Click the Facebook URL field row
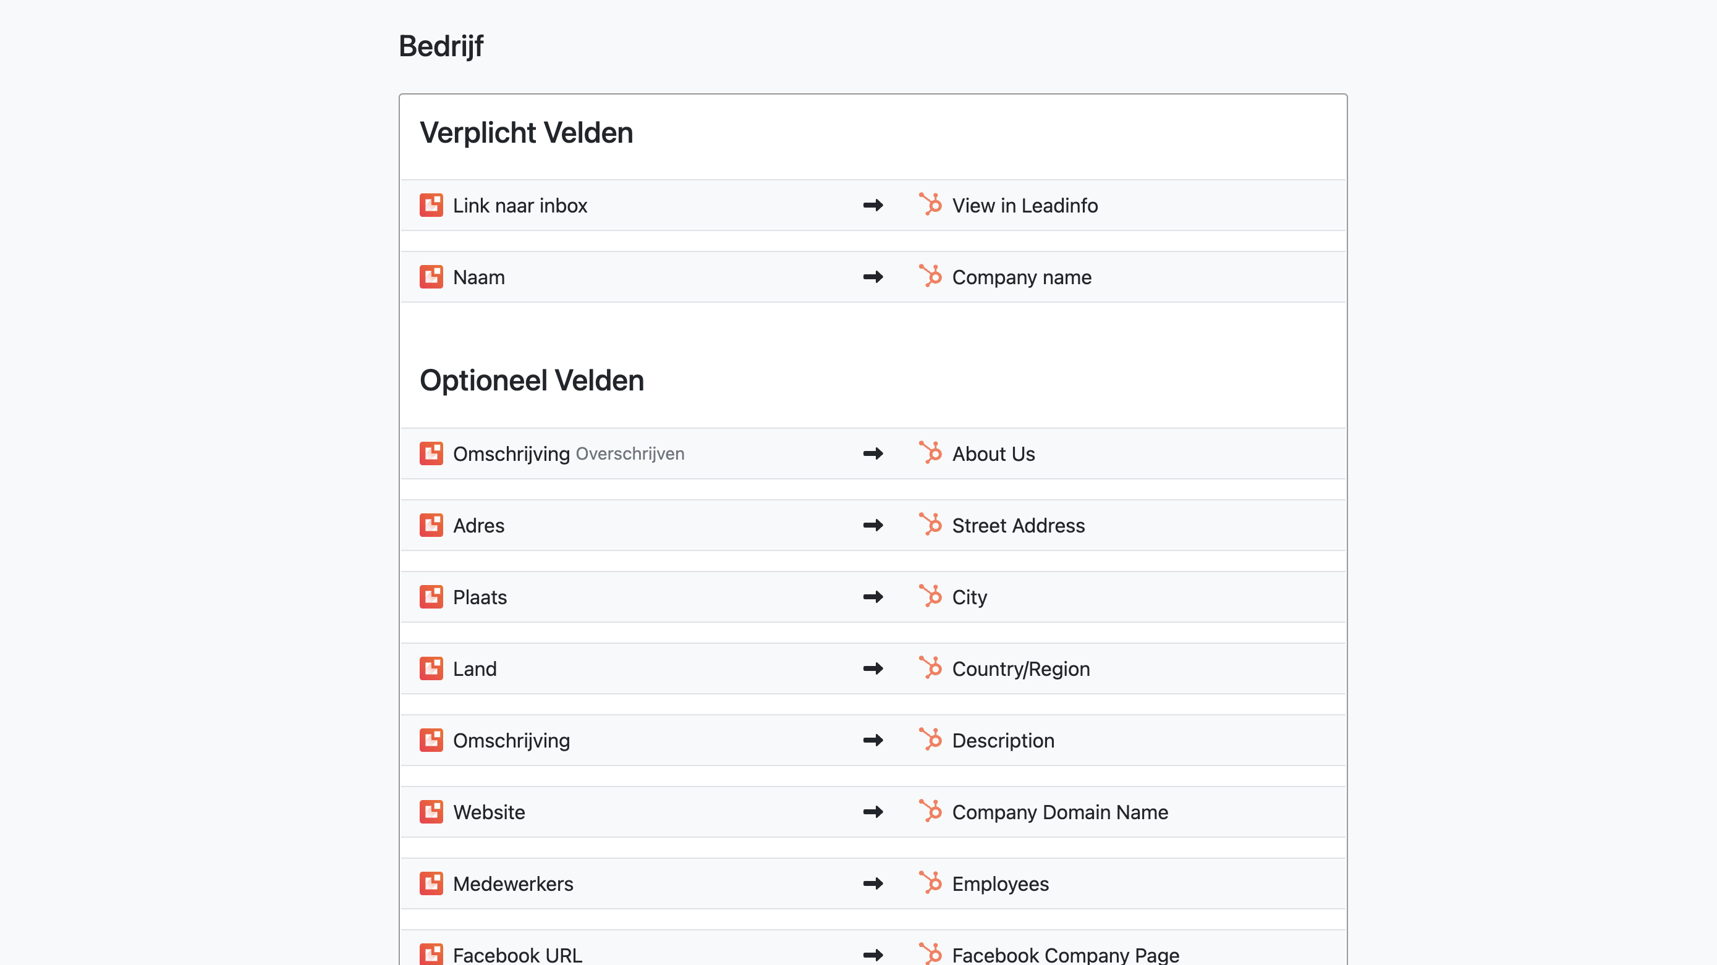 coord(517,954)
